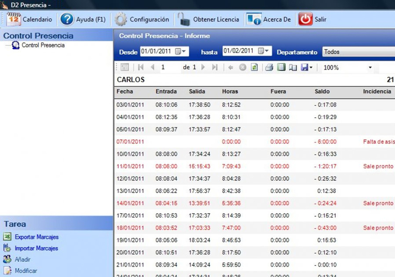Screen dimensions: 395x277
Task: Click the report refresh icon
Action: (254, 68)
